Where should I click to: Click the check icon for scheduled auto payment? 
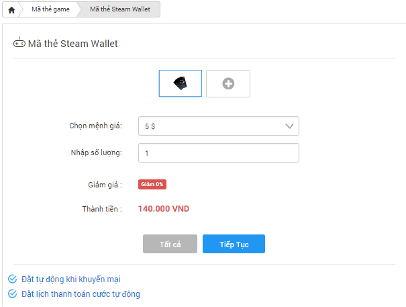pos(13,294)
